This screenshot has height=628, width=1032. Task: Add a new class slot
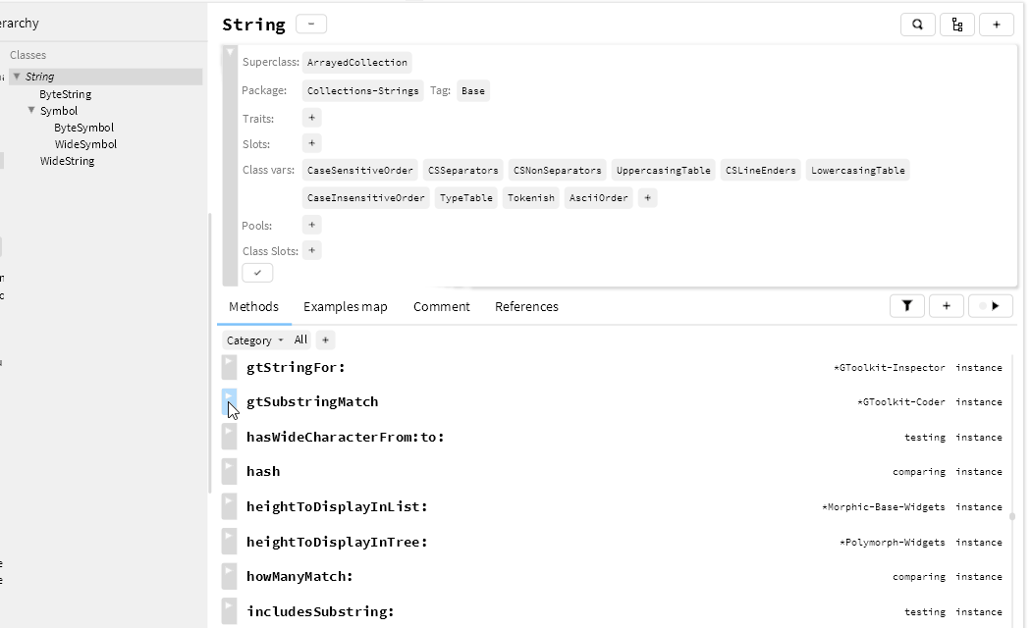[x=310, y=249]
